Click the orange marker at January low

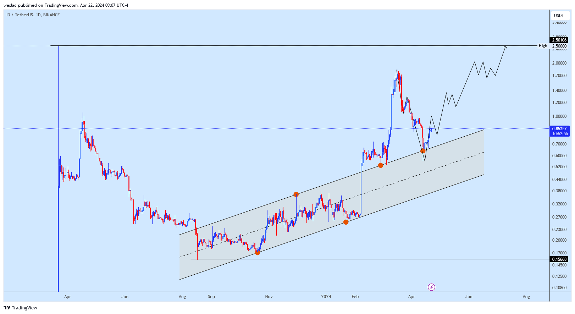346,222
